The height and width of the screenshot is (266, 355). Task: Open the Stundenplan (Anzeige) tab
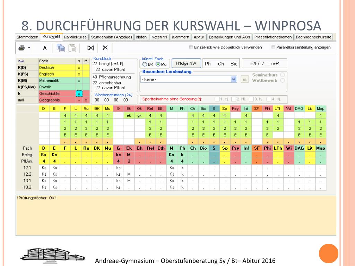click(111, 37)
